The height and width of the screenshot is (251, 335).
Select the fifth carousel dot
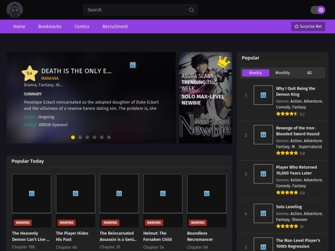pos(102,137)
